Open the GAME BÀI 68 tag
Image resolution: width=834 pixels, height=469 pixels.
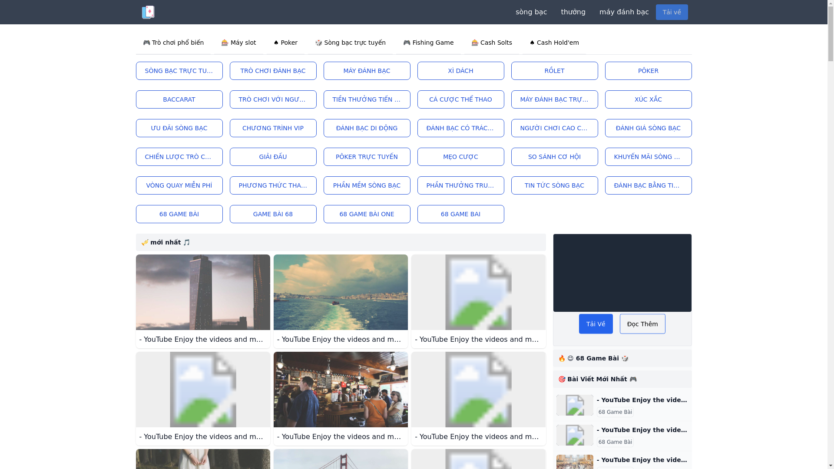click(273, 214)
